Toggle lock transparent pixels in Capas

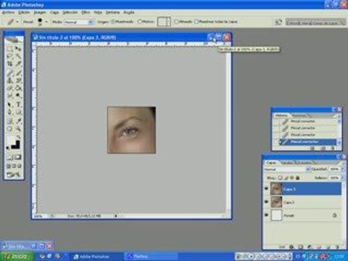[x=280, y=178]
